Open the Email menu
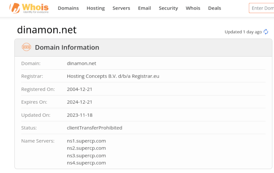 click(145, 8)
